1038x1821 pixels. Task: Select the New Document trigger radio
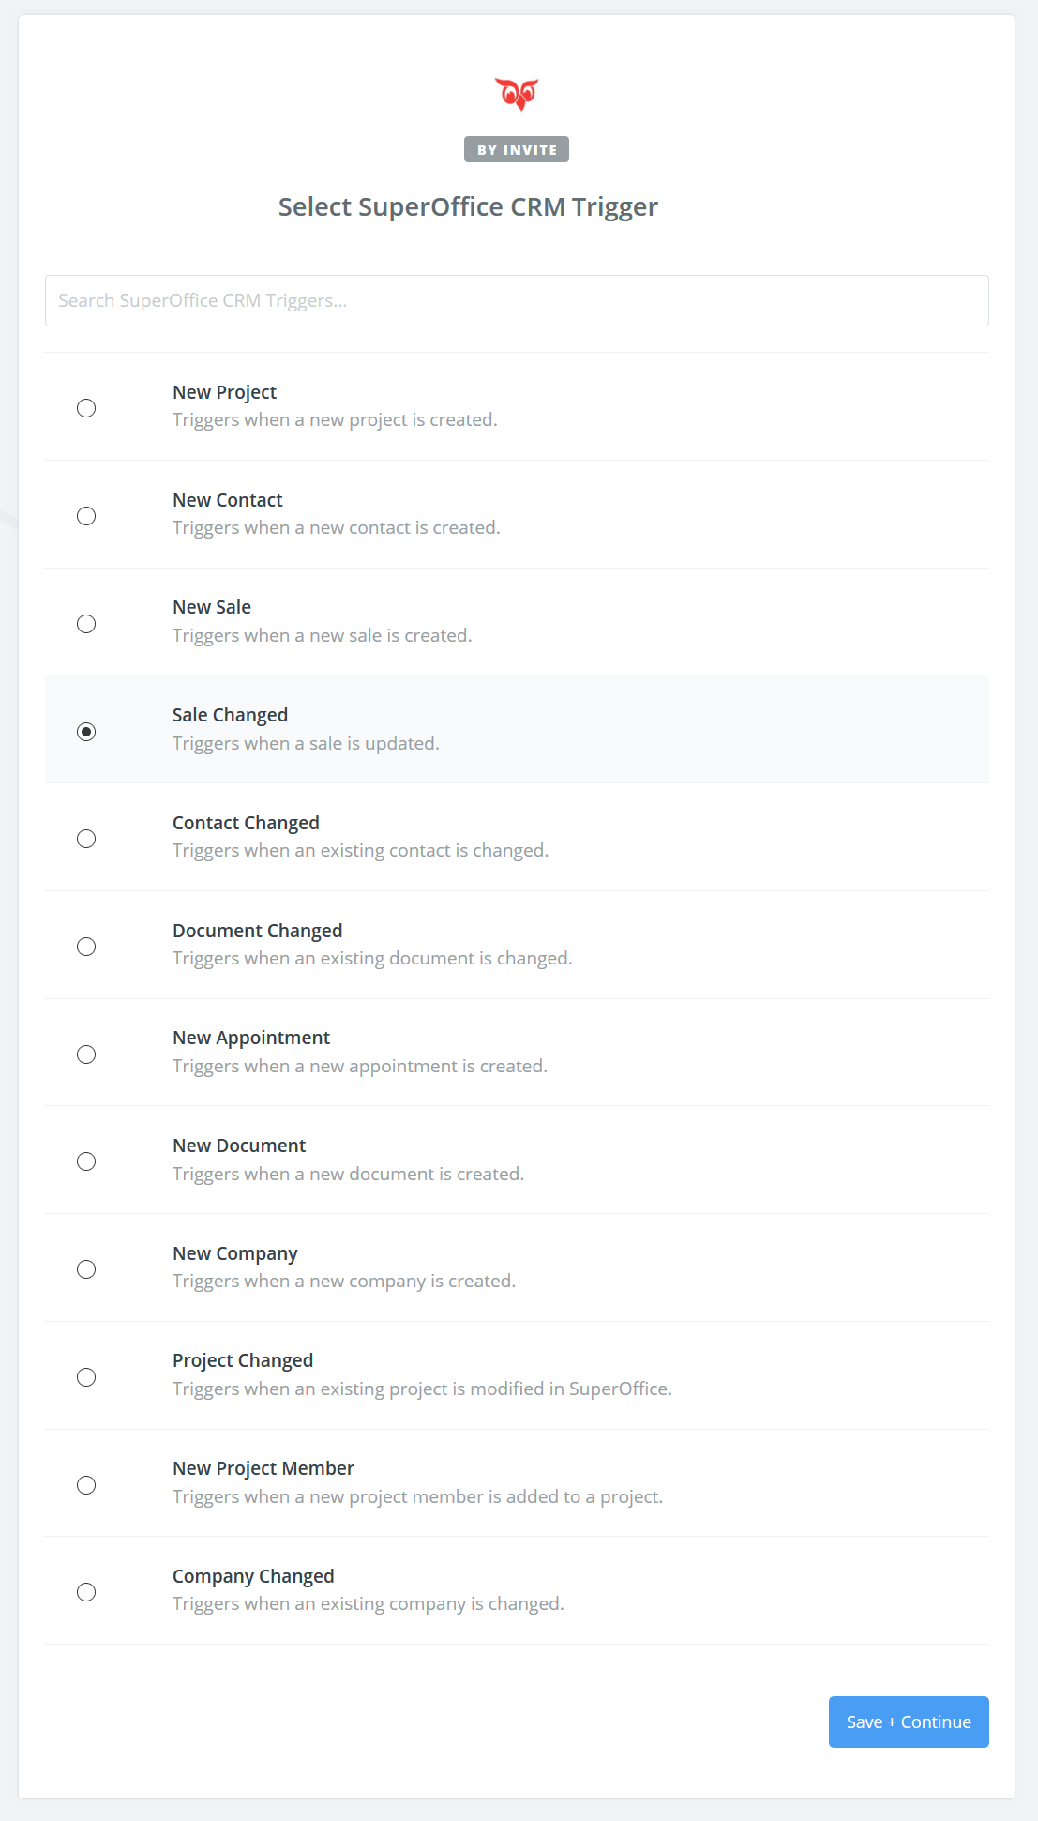[x=86, y=1161]
